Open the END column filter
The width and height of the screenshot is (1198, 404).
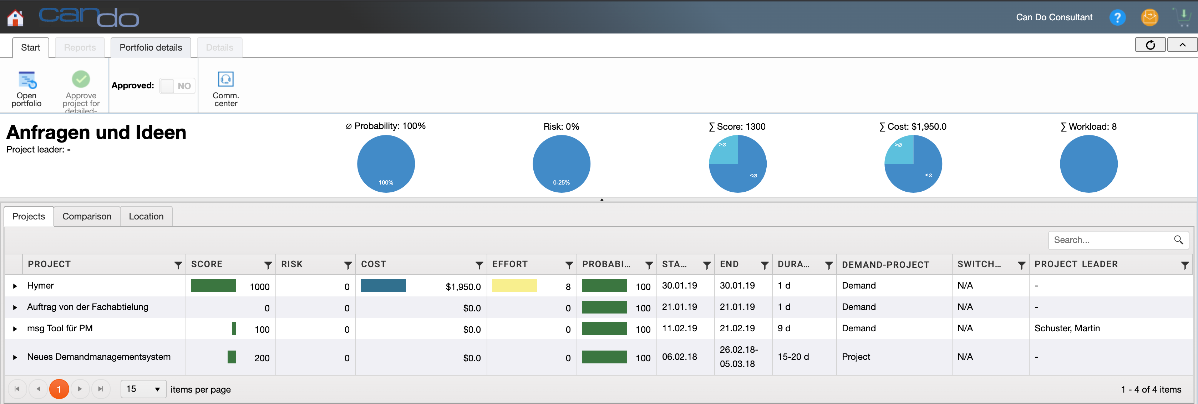click(x=765, y=265)
